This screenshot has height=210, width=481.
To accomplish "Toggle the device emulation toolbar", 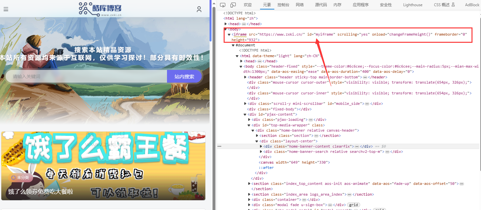I will tap(232, 5).
